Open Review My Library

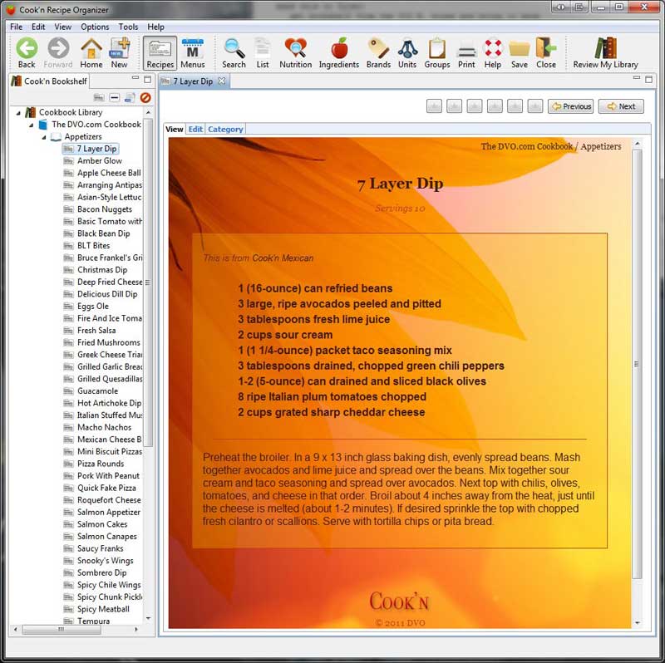606,53
